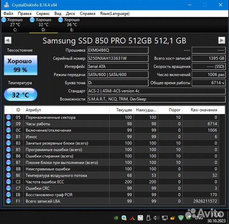Click the Стандарт field ACS-2
229x224 pixels.
(x=157, y=91)
